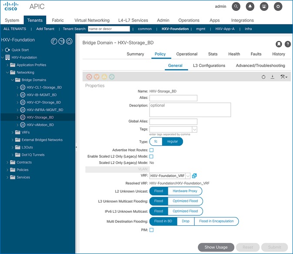The image size is (293, 254).
Task: Click the Show Usage button
Action: point(216,247)
